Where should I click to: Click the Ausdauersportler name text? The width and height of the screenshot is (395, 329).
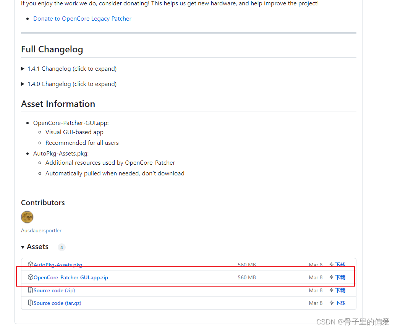[x=41, y=230]
